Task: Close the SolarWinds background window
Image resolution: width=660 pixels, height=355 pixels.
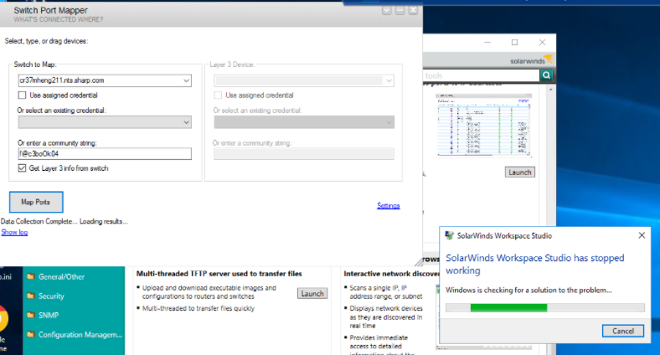Action: coord(542,43)
